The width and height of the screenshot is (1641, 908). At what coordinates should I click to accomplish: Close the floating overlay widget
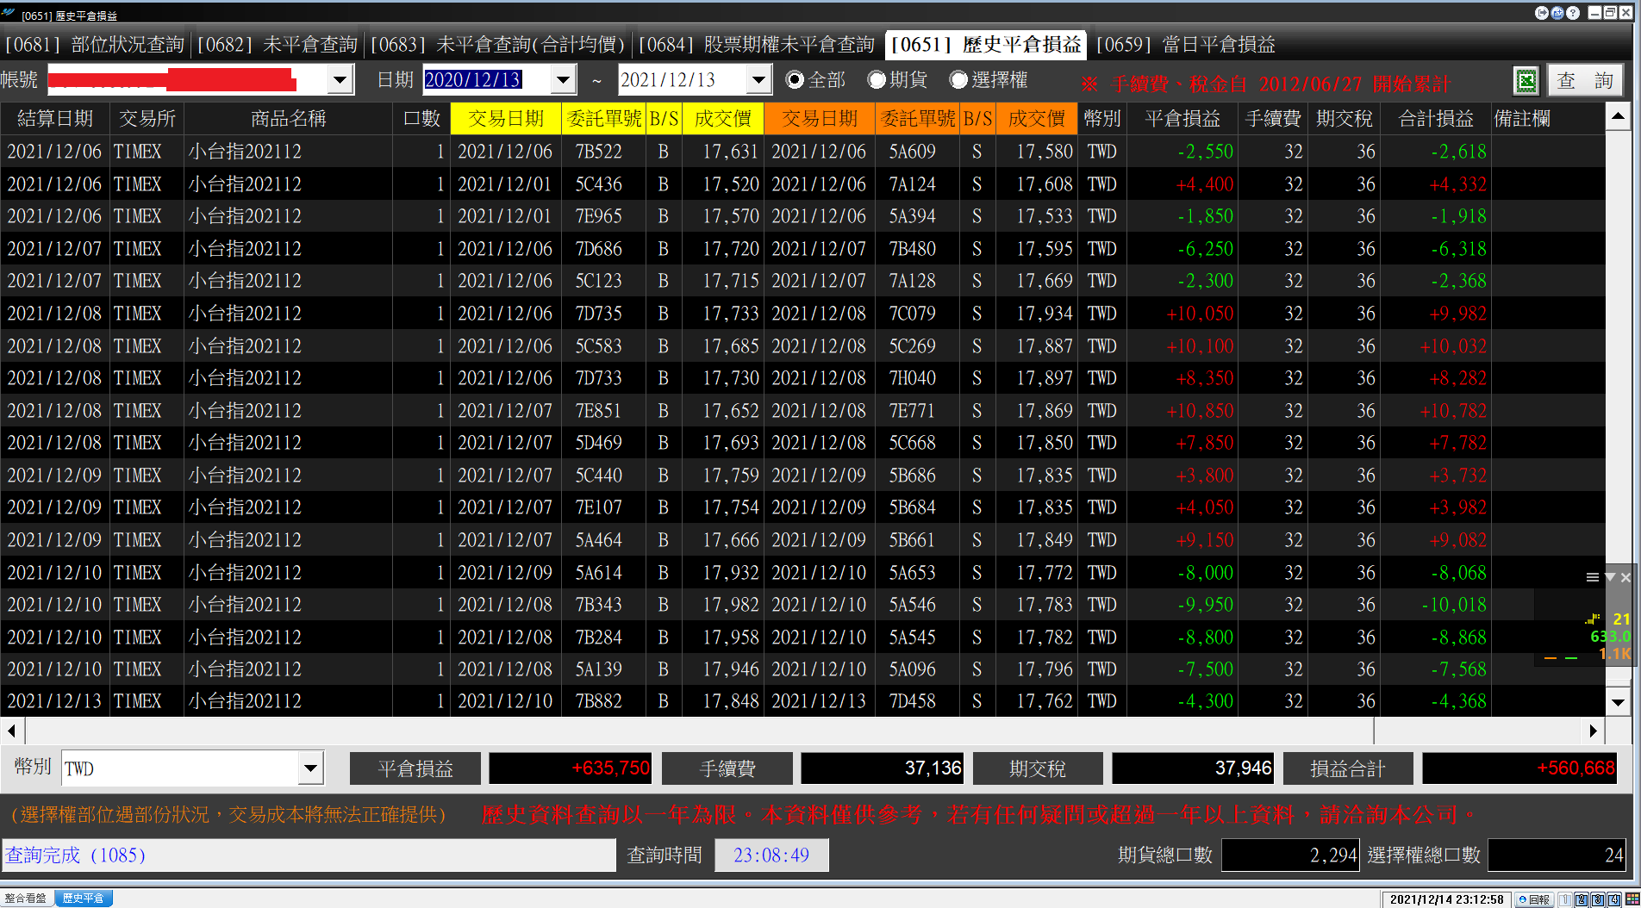click(x=1625, y=577)
